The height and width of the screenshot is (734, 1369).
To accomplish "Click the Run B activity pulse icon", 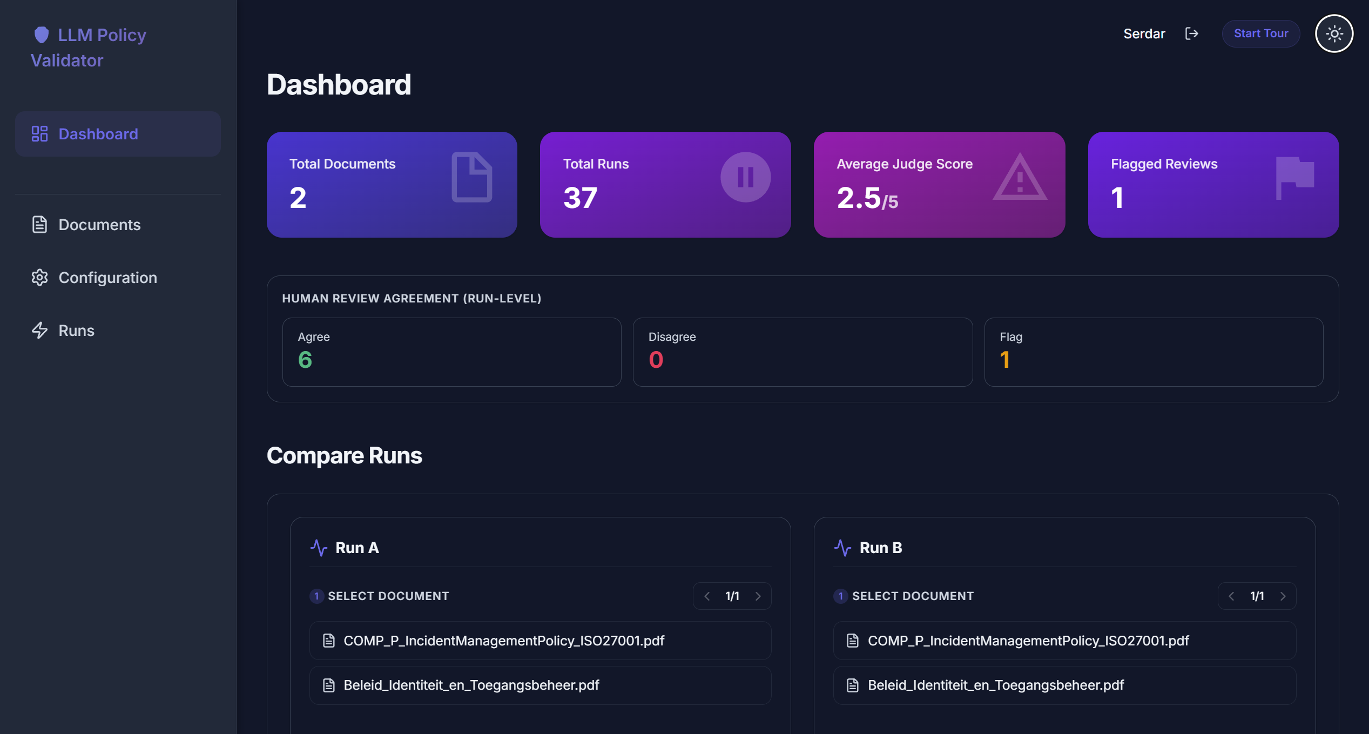I will click(x=842, y=548).
